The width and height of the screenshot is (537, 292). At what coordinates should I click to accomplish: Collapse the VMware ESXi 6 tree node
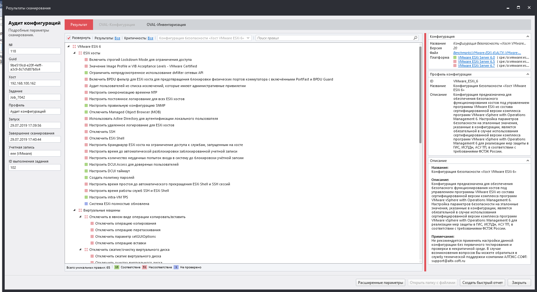pyautogui.click(x=69, y=46)
